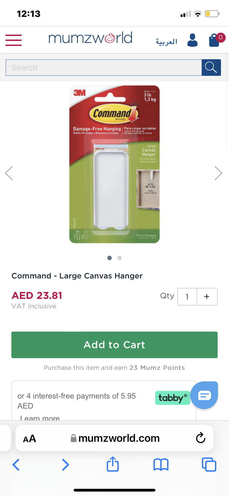
Task: Show next product image arrow
Action: 218,173
